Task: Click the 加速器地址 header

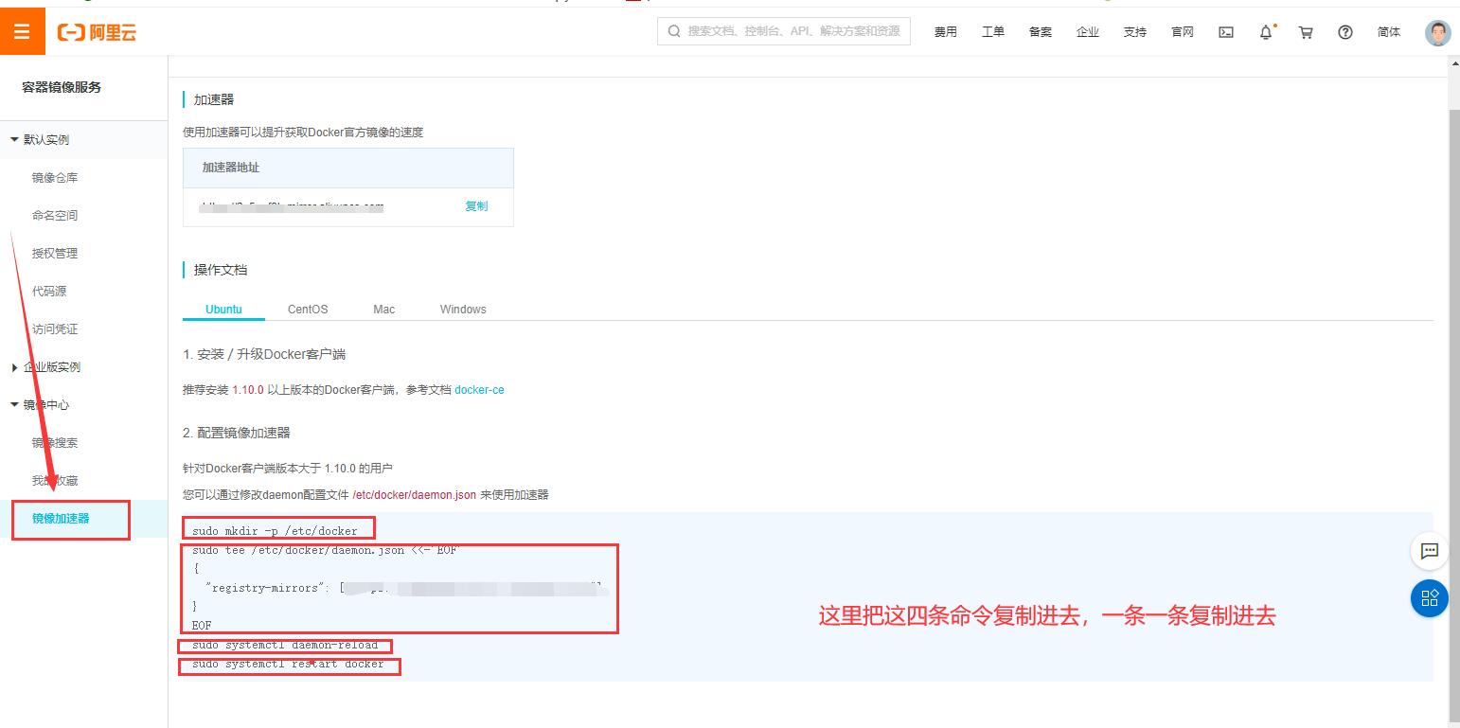Action: [x=231, y=167]
